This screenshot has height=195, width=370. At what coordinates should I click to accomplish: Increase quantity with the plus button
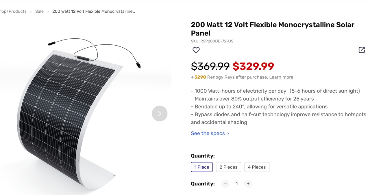(248, 184)
